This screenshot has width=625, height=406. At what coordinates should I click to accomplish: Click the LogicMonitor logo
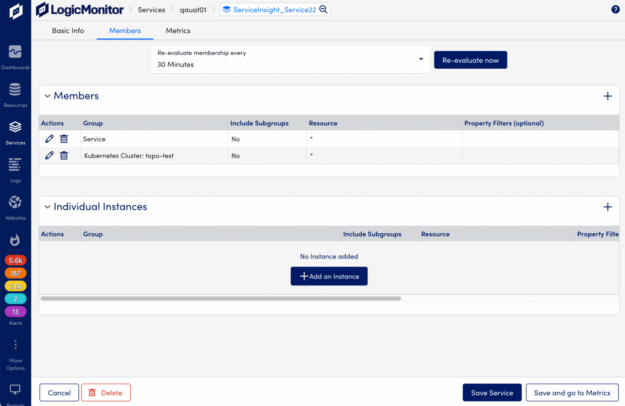pyautogui.click(x=80, y=9)
